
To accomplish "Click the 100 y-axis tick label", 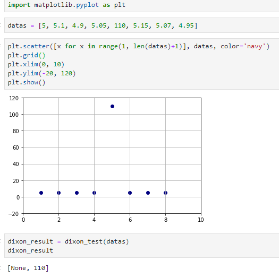I will (14, 115).
